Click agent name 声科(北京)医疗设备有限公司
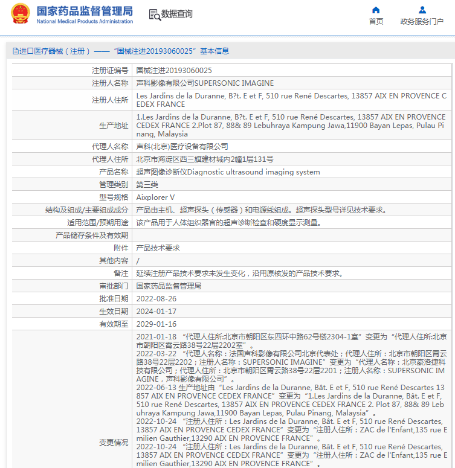Viewport: 455px width, 468px height. [x=182, y=146]
